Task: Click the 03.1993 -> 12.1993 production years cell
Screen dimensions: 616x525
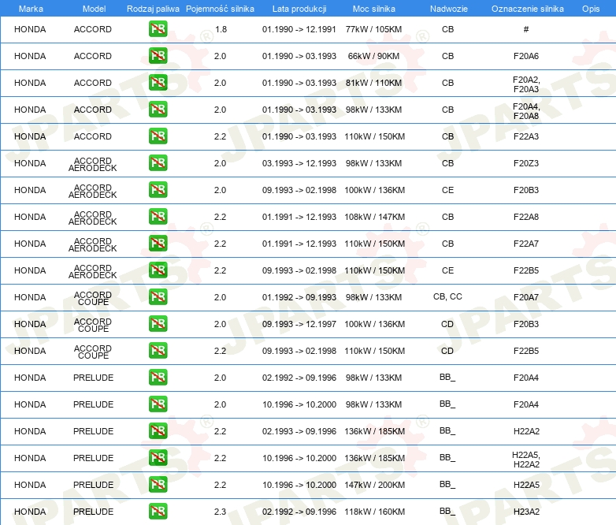Action: tap(299, 163)
